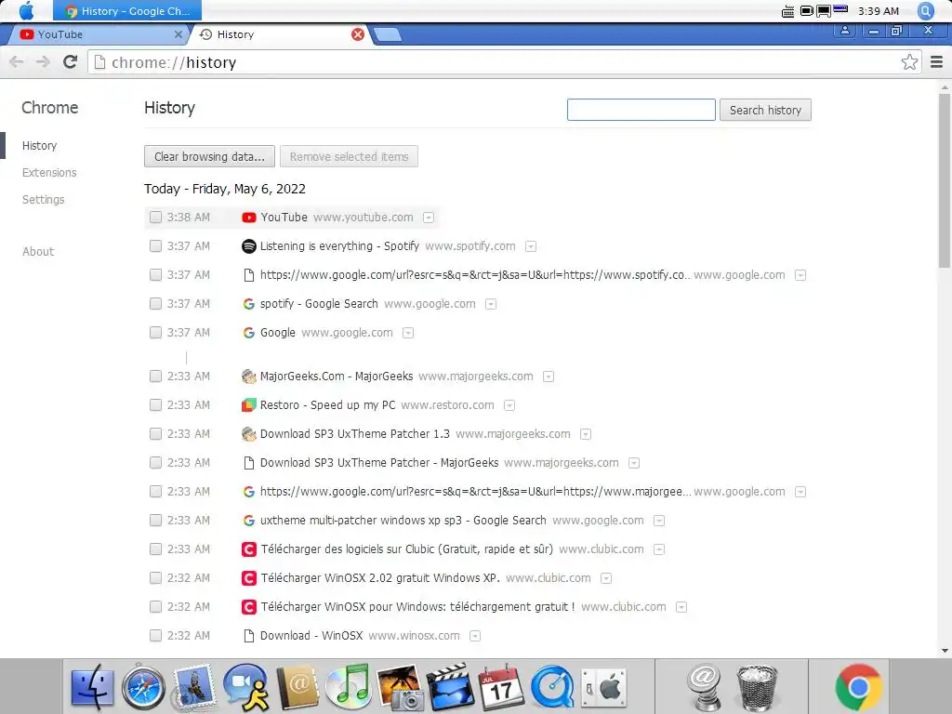952x714 pixels.
Task: Check the MajorGeeks.Com - MajorGeeks checkbox
Action: [155, 377]
